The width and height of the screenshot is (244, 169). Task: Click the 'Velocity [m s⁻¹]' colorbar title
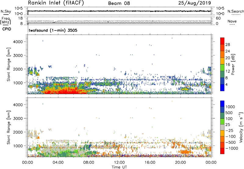(241, 127)
